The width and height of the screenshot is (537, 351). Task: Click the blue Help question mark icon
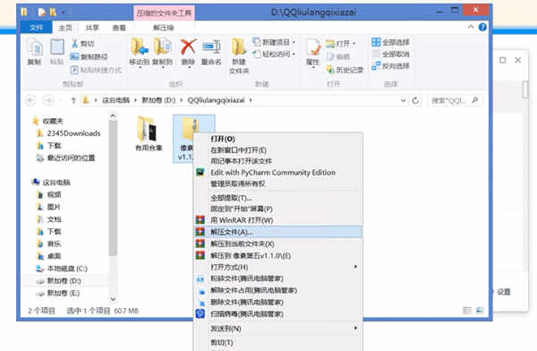coord(482,27)
